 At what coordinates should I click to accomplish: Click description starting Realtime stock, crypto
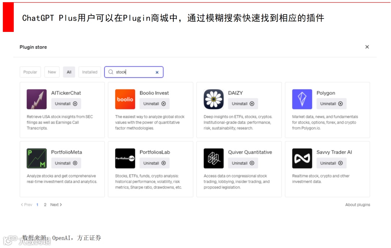[321, 179]
